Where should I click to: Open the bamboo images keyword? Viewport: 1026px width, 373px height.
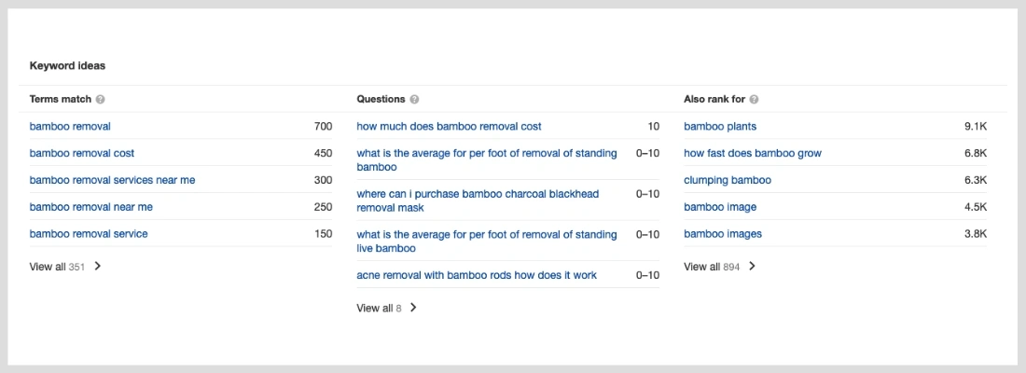(x=722, y=234)
